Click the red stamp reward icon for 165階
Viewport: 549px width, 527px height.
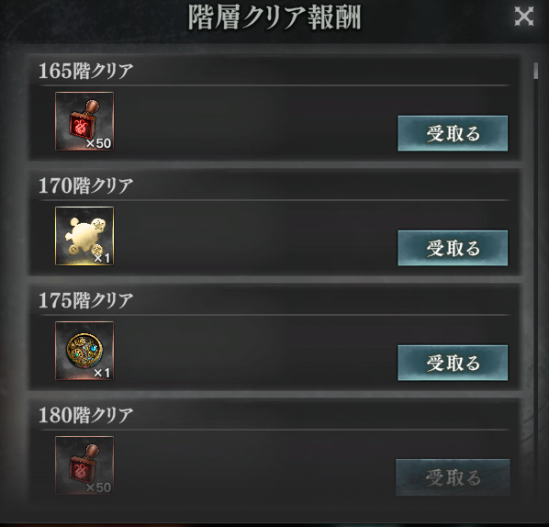pos(84,121)
